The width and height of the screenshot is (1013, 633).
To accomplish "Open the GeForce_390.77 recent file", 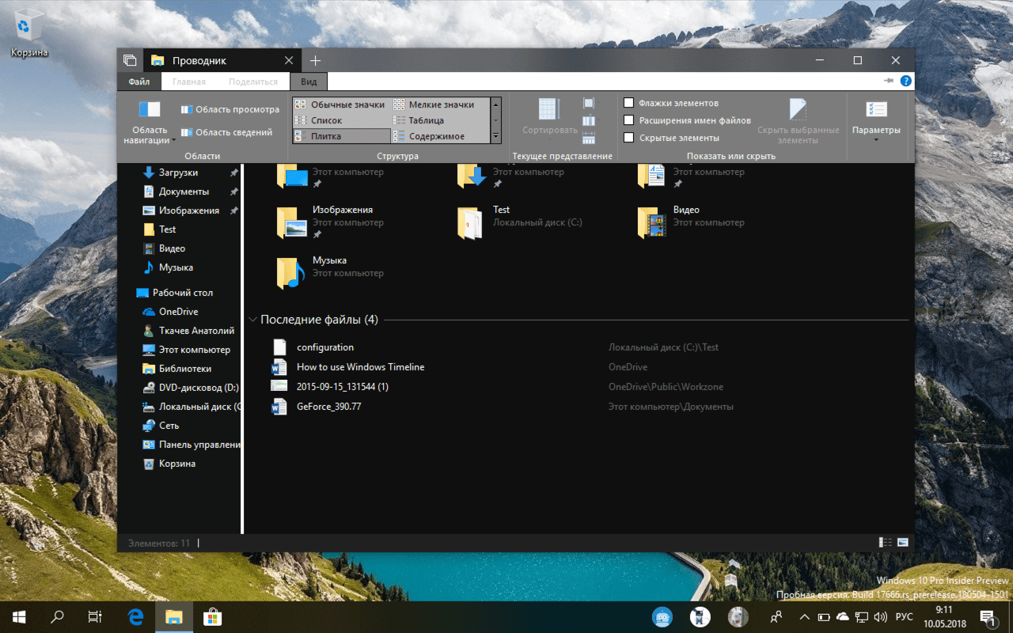I will [327, 406].
